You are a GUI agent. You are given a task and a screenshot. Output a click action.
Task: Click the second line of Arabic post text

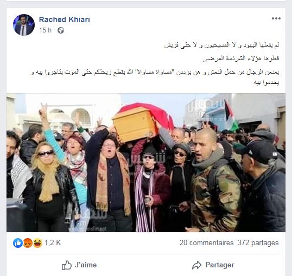pyautogui.click(x=241, y=58)
